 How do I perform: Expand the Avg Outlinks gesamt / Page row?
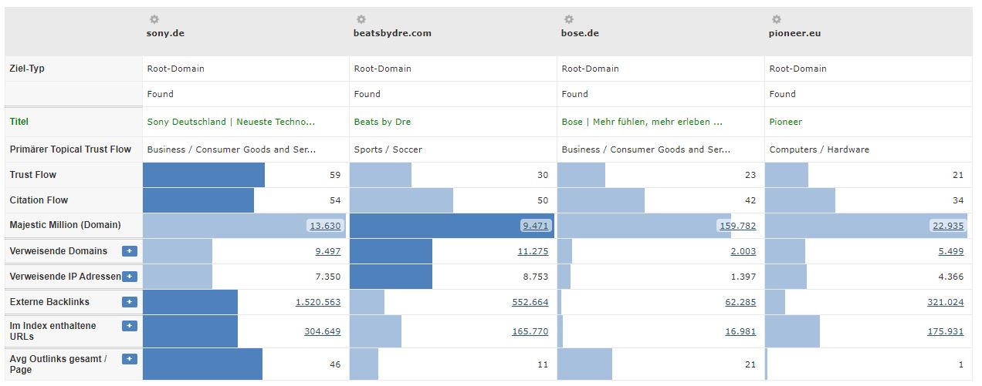coord(129,359)
